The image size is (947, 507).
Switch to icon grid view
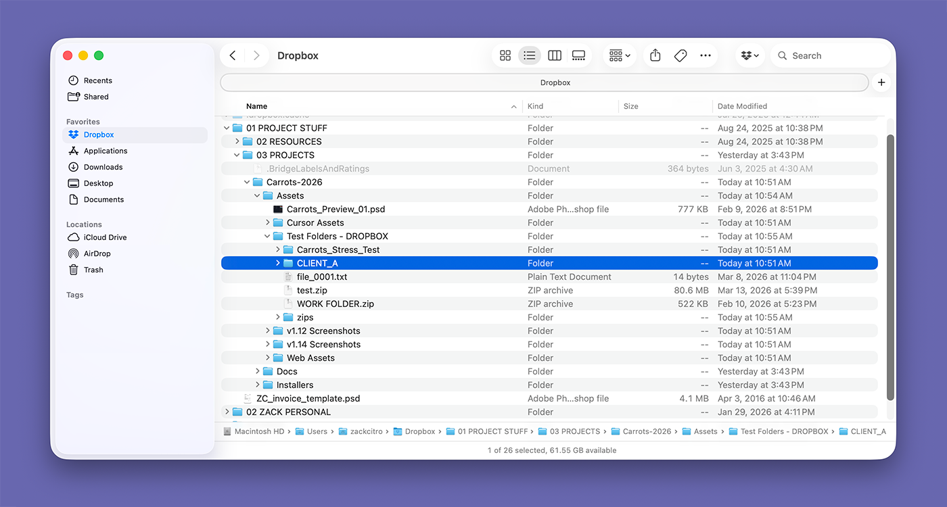tap(505, 55)
